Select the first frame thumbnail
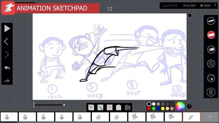Image resolution: width=219 pixels, height=123 pixels. coord(9,117)
